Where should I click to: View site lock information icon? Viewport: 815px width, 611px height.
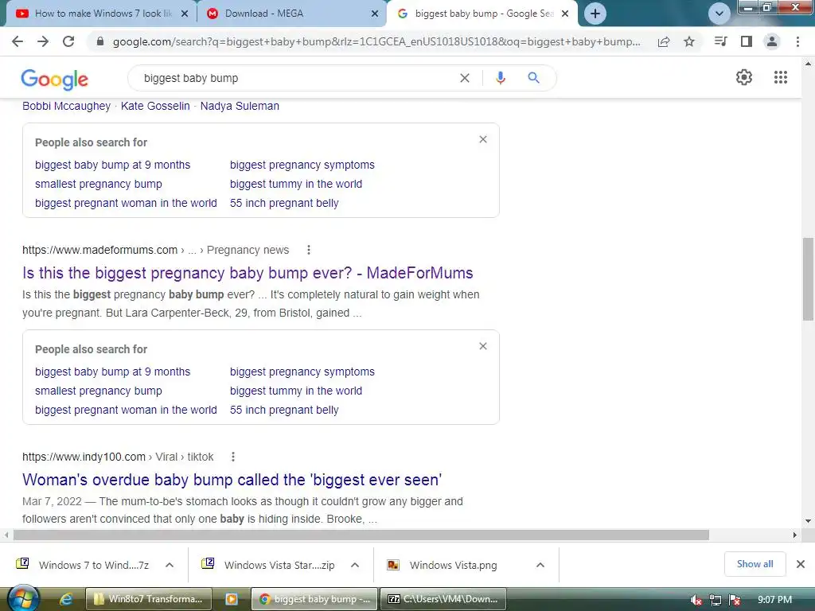100,41
